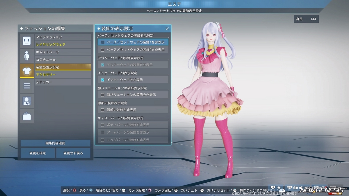
Task: Toggle ベース/セットウェアの装飾2を非表示 checkbox
Action: tap(102, 50)
